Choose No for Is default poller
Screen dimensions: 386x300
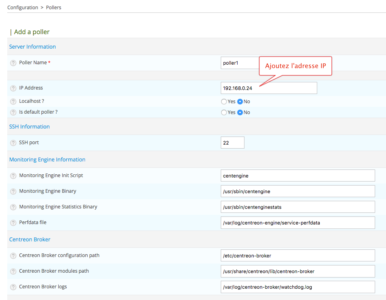(x=240, y=112)
